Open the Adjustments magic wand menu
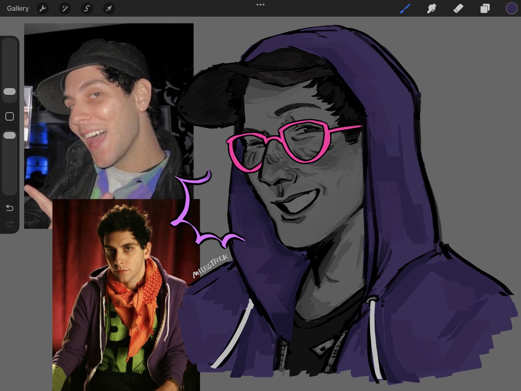This screenshot has height=391, width=521. click(x=65, y=8)
